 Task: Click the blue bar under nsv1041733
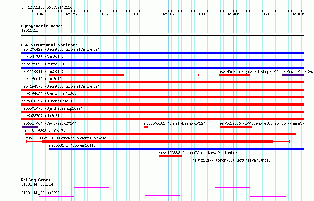[x=162, y=60]
